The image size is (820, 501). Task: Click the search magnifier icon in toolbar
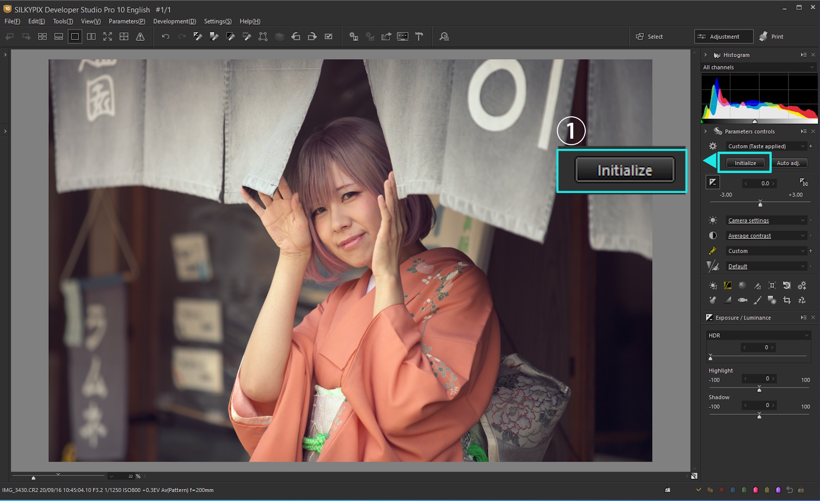coord(444,37)
